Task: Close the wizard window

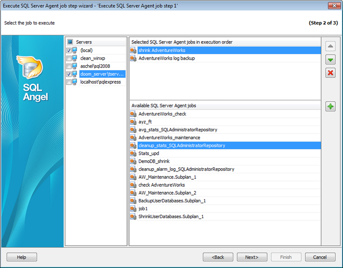Action: point(334,6)
